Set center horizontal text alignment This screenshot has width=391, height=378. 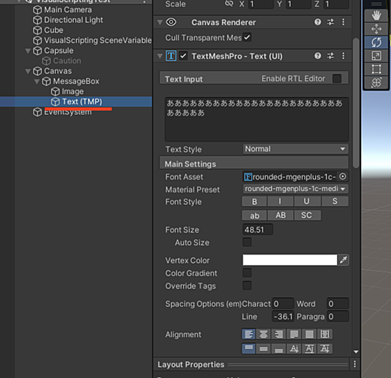(264, 334)
